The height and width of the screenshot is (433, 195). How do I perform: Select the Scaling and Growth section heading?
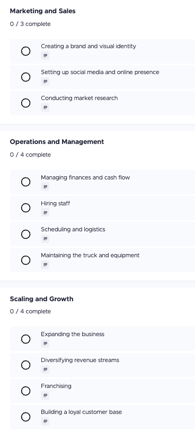coord(41,299)
